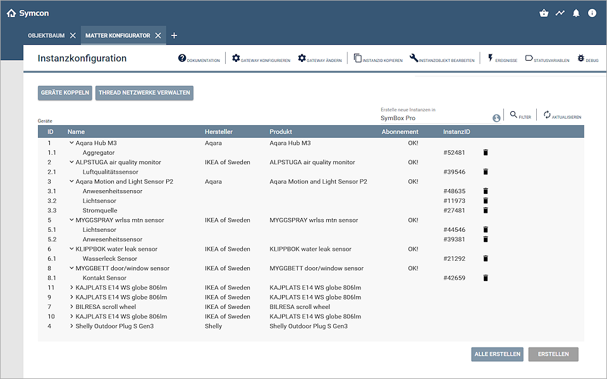Image resolution: width=607 pixels, height=379 pixels.
Task: Open the activity graph icon in header
Action: (x=560, y=13)
